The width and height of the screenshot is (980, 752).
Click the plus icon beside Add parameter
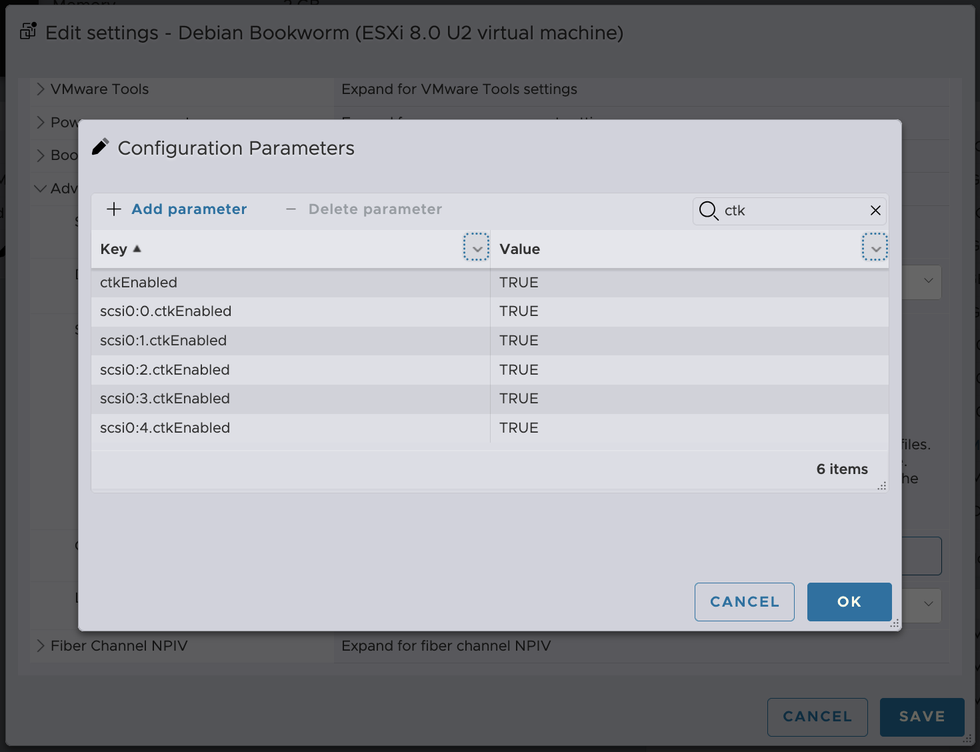point(114,209)
